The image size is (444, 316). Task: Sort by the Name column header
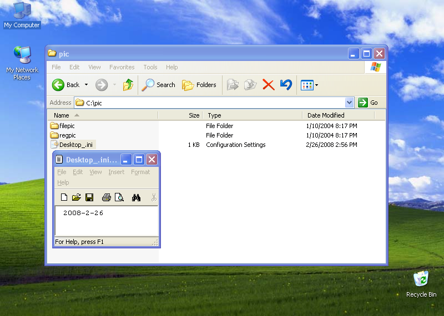pos(103,115)
